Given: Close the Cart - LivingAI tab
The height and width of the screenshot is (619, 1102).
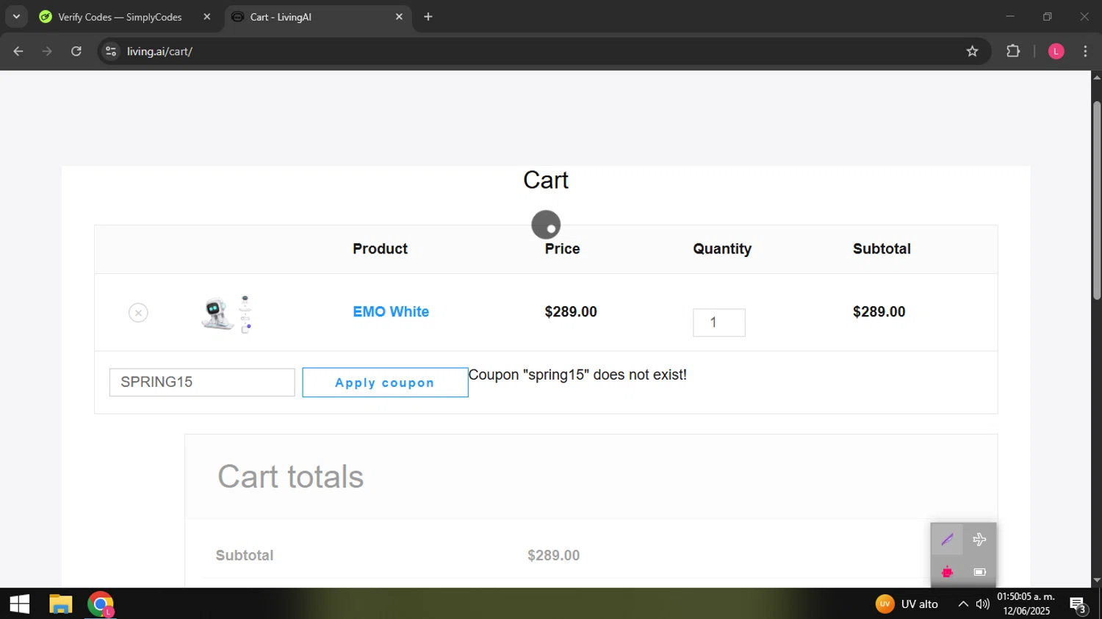Looking at the screenshot, I should [399, 17].
